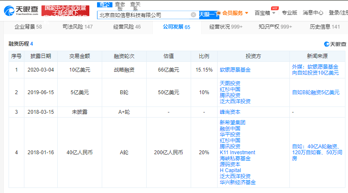348x193 pixels.
Task: Open investor 软银愿景基金
Action: (x=235, y=70)
